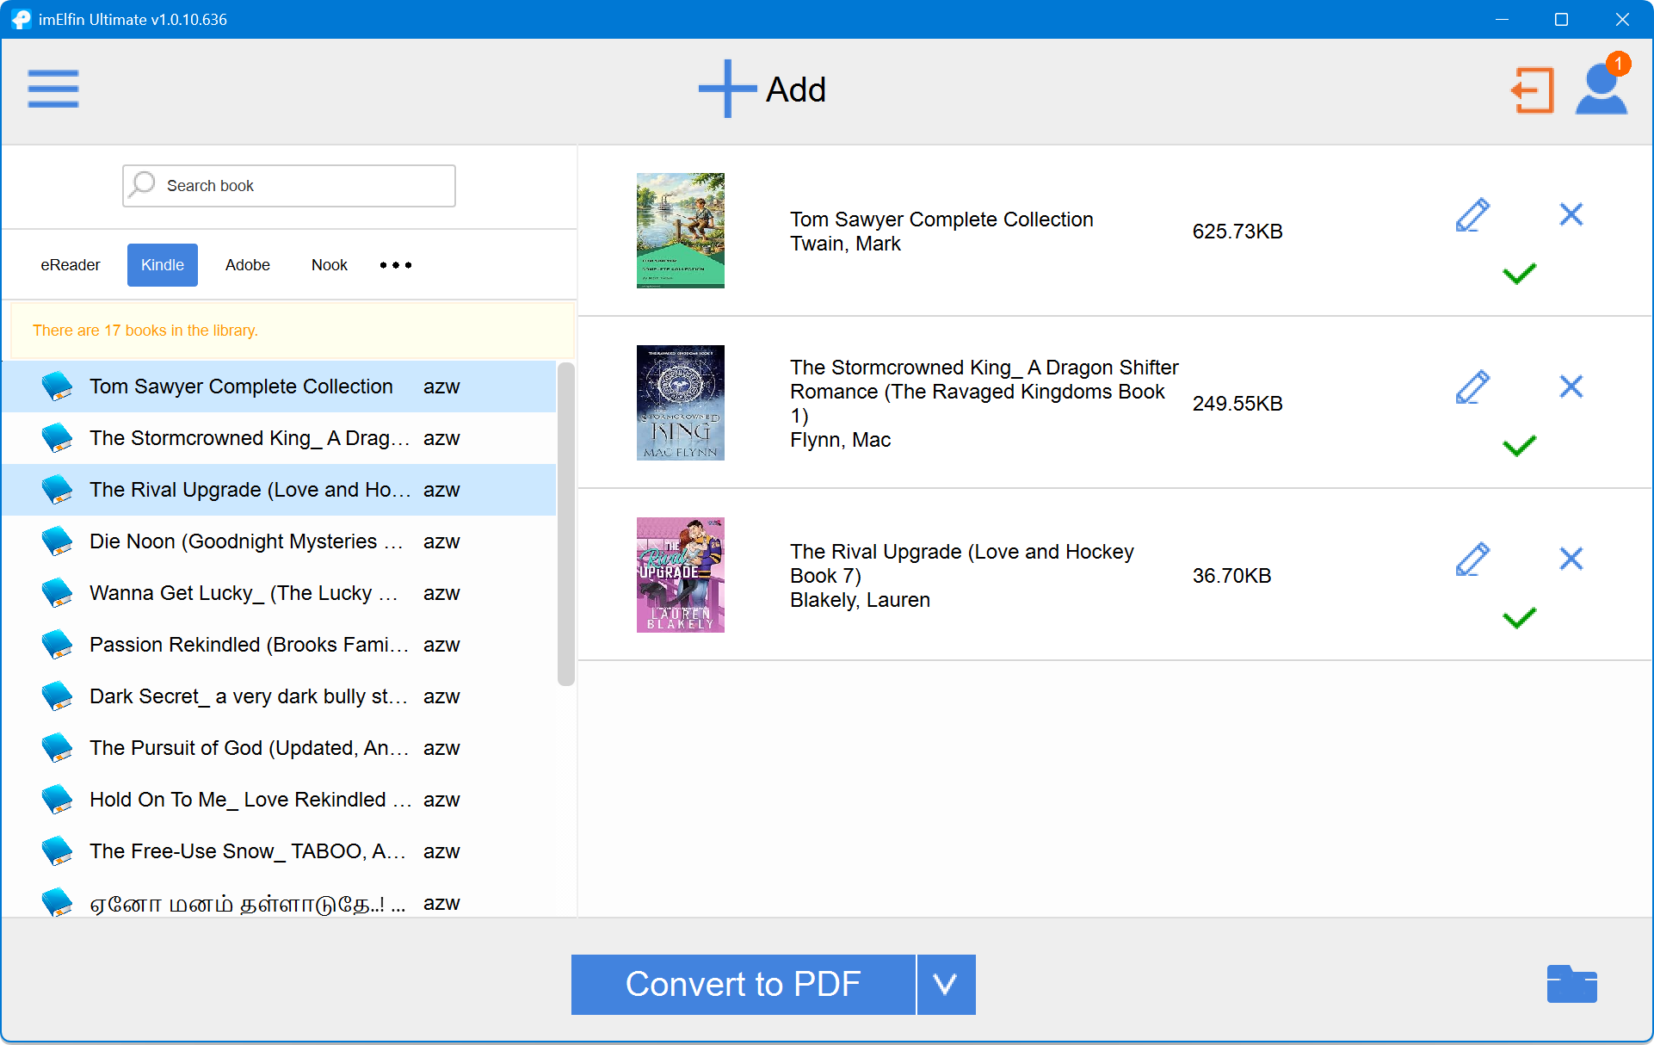Remove Tom Sawyer Complete Collection from list
The width and height of the screenshot is (1654, 1045).
pyautogui.click(x=1571, y=214)
